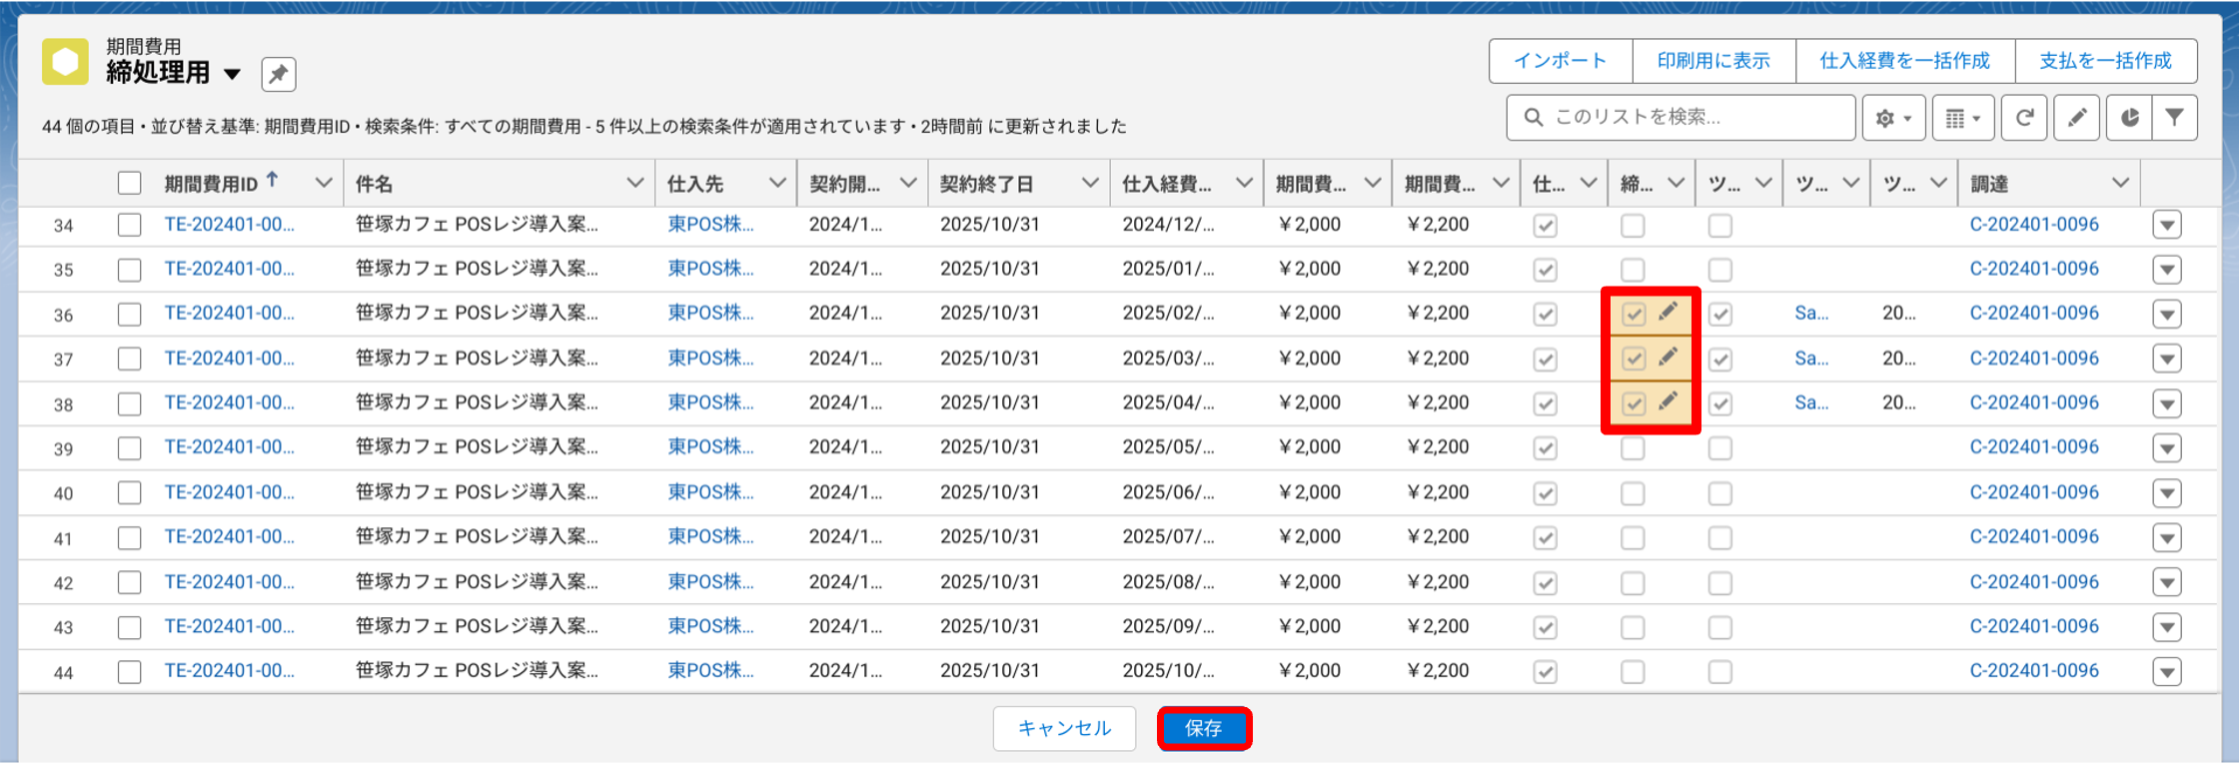Open row 35 action menu arrow
The image size is (2239, 764).
(x=2167, y=270)
